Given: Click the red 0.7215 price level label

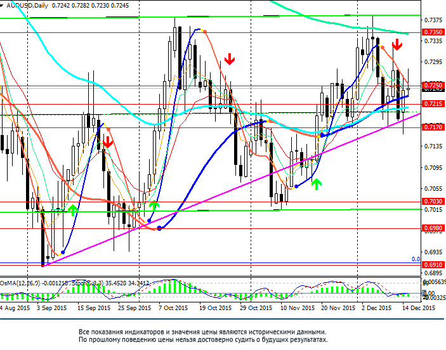Looking at the screenshot, I should click(x=433, y=104).
